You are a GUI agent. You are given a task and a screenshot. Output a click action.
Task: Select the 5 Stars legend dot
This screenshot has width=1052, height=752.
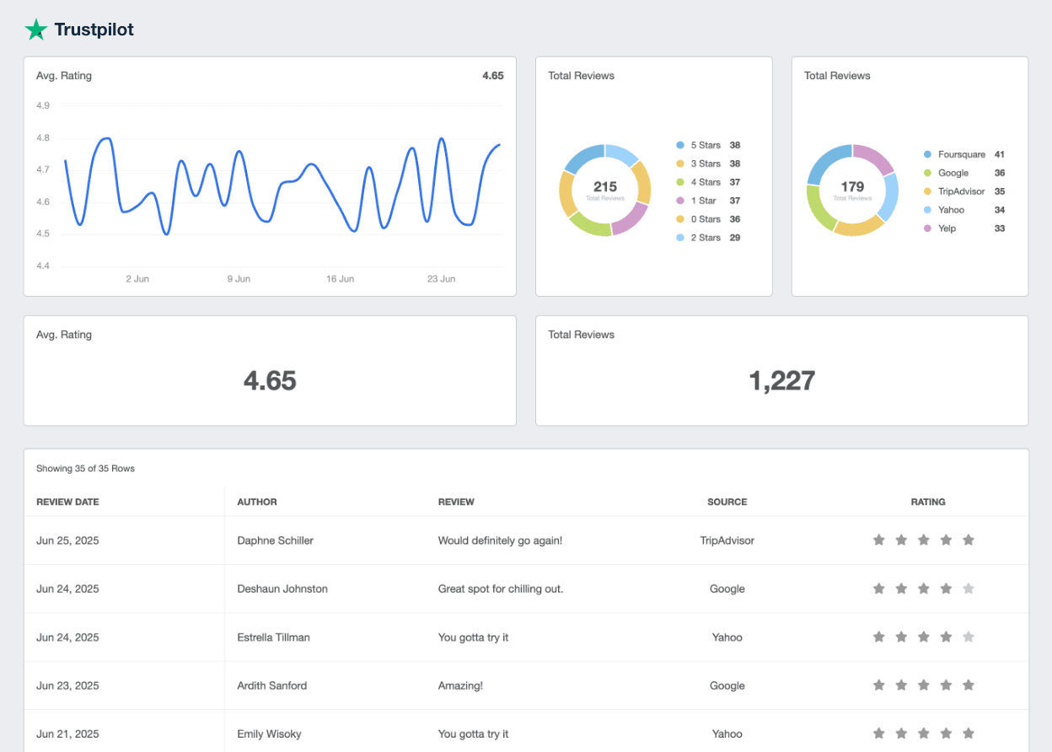(679, 145)
